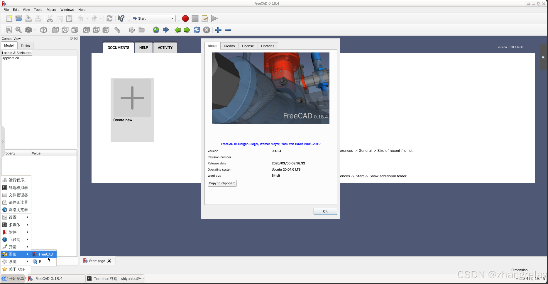Start macro recording with red circle

point(185,18)
